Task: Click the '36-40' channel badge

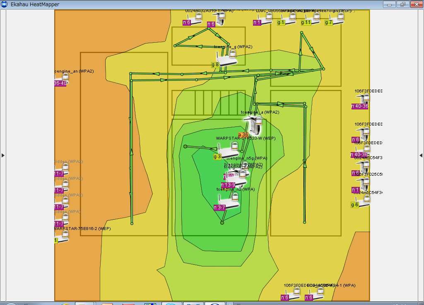Action: point(60,83)
